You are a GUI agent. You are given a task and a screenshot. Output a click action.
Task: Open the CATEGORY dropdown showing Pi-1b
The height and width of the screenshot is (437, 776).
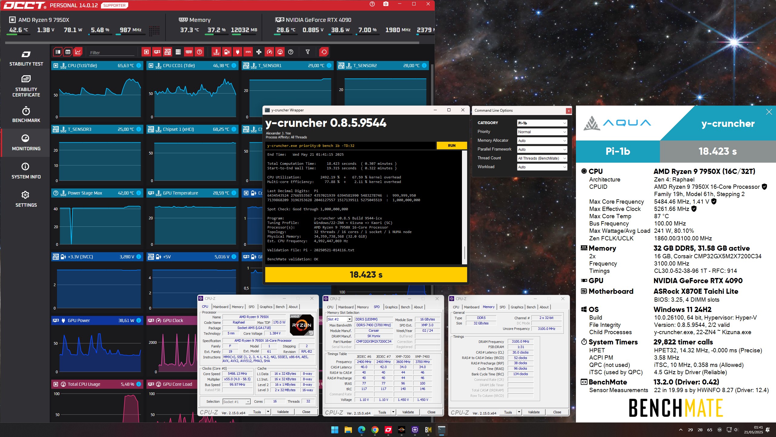click(542, 123)
